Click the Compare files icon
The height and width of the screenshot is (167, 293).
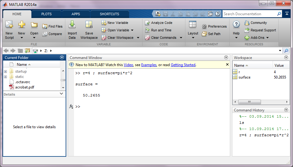tap(45, 34)
